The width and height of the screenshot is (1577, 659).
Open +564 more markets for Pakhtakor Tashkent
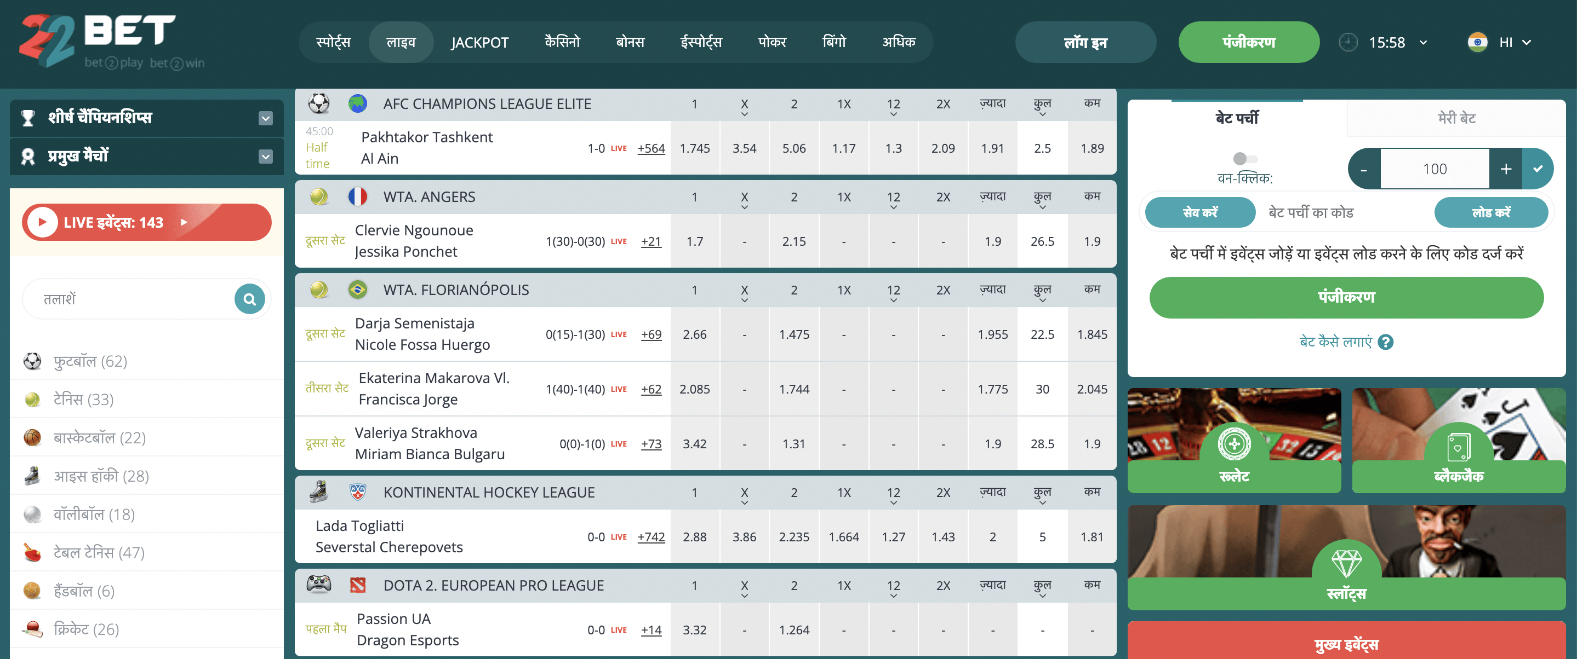pyautogui.click(x=651, y=148)
